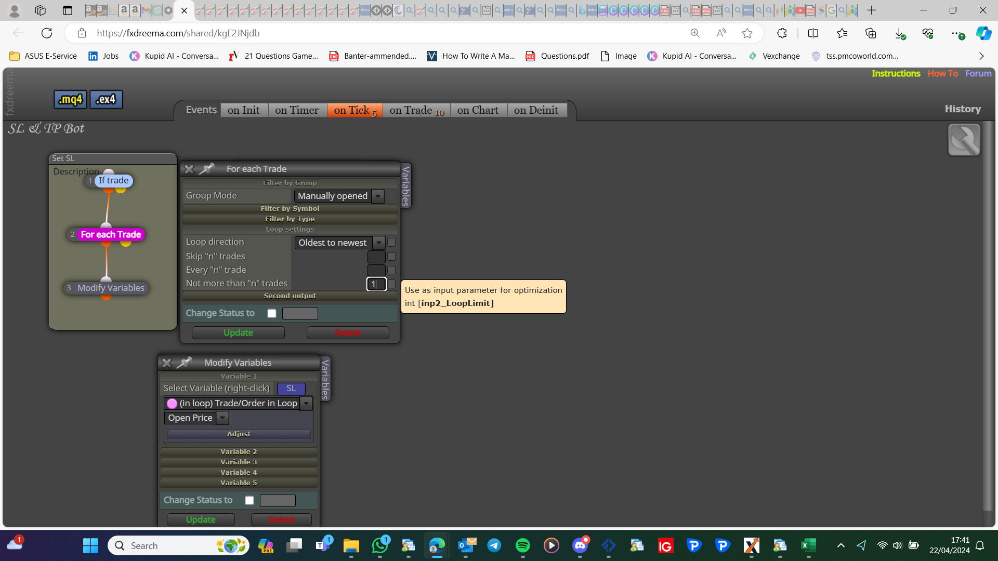Toggle optimization checkbox for Every "n" trade
998x561 pixels.
click(x=391, y=270)
